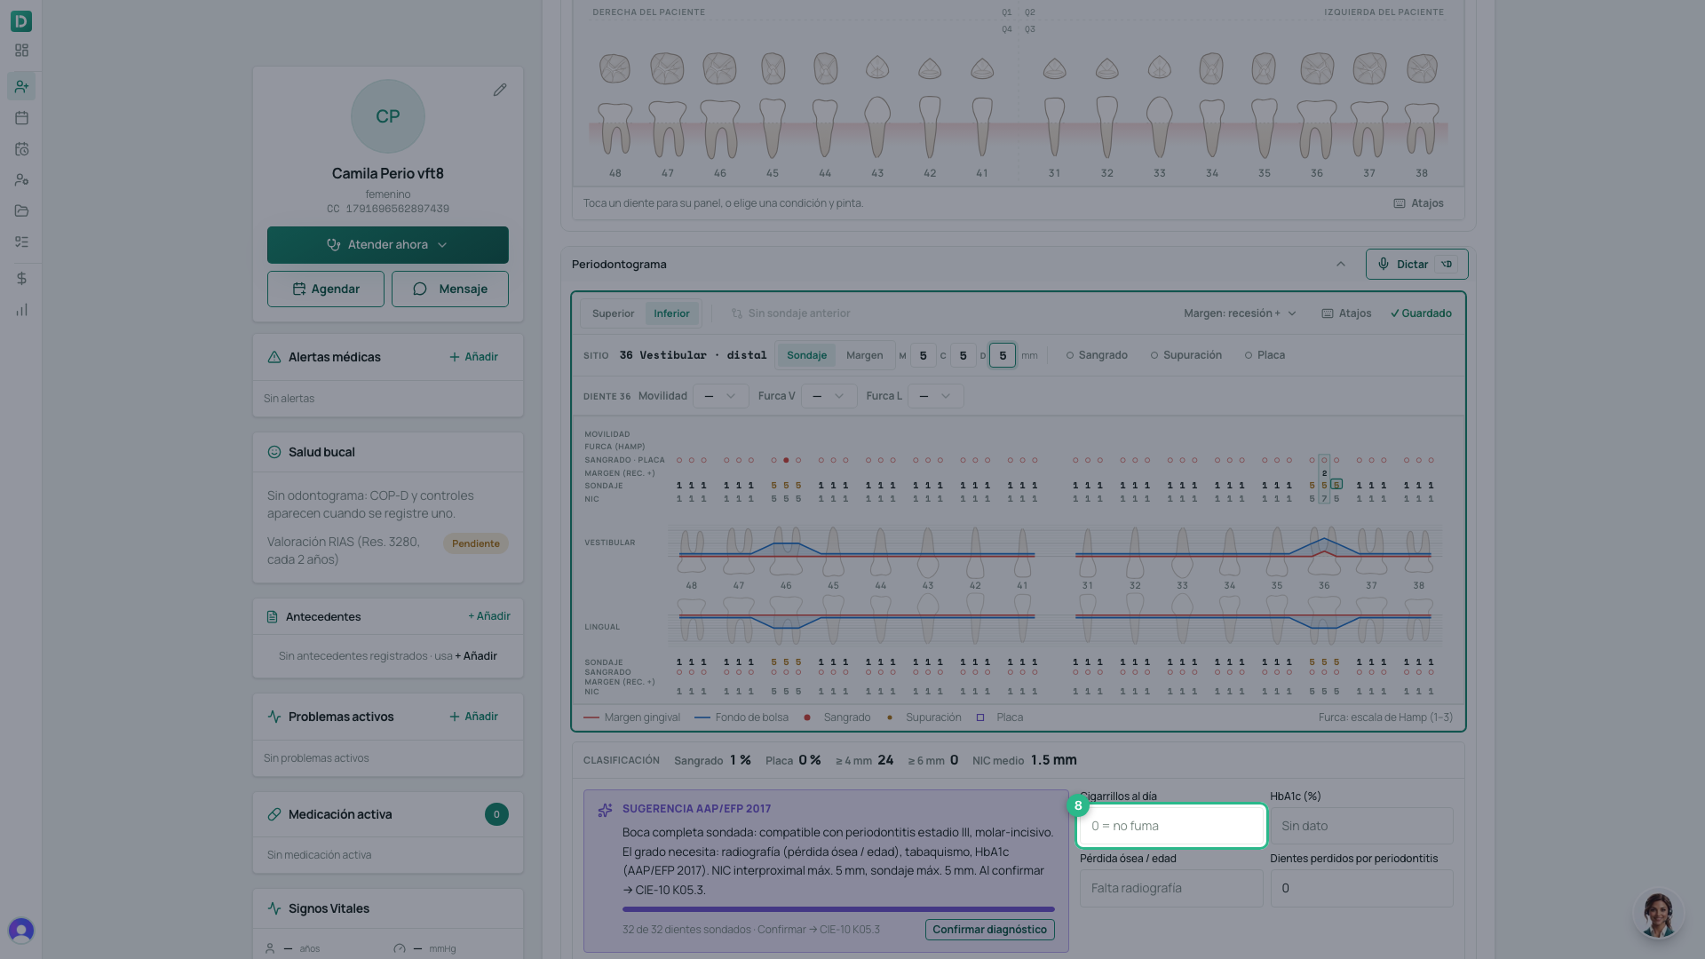
Task: Add Antecedentes with + Añadir link
Action: point(488,616)
